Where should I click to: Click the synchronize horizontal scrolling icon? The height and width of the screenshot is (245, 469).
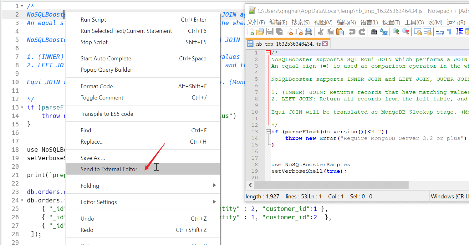pos(427,32)
